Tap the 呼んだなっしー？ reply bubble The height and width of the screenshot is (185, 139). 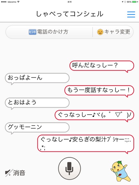(x=102, y=66)
